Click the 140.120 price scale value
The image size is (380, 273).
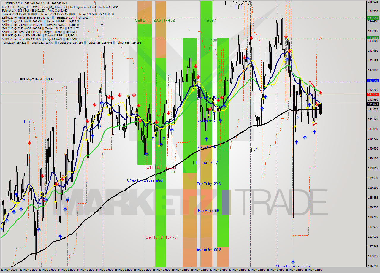(373, 158)
